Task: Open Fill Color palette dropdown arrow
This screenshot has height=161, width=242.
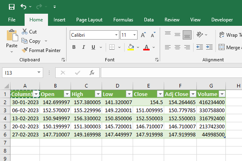Action: click(x=138, y=47)
